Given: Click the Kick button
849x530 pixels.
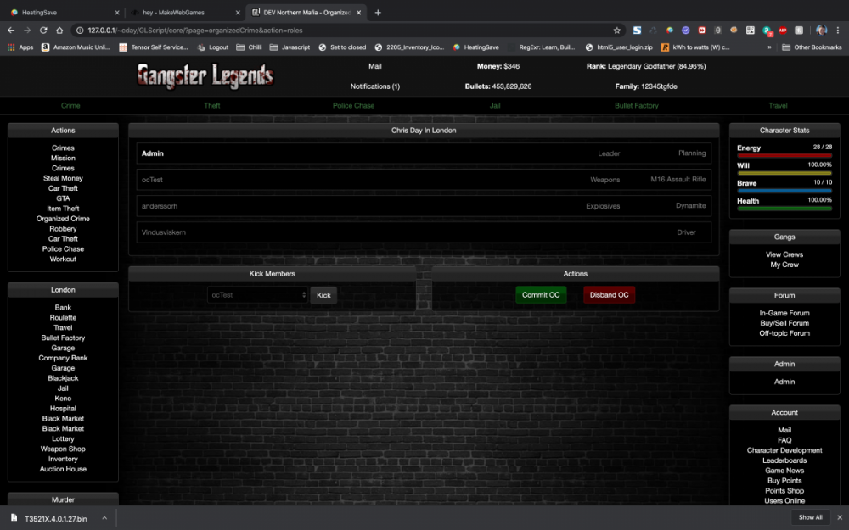Looking at the screenshot, I should [x=323, y=294].
